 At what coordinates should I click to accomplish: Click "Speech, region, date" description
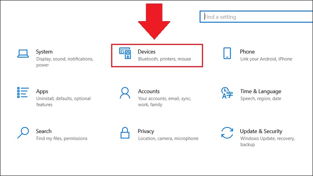click(261, 99)
